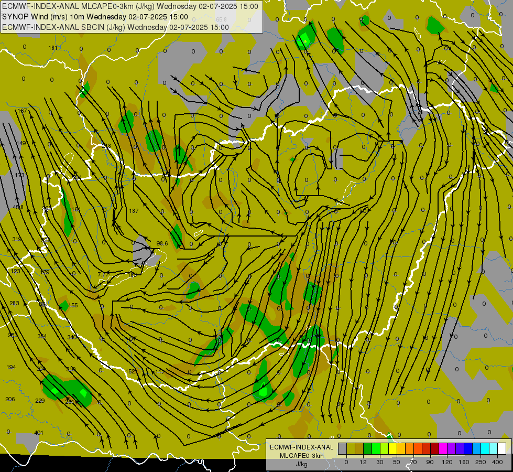The height and width of the screenshot is (472, 513).
Task: Click the SBCIN header line
Action: pos(115,27)
